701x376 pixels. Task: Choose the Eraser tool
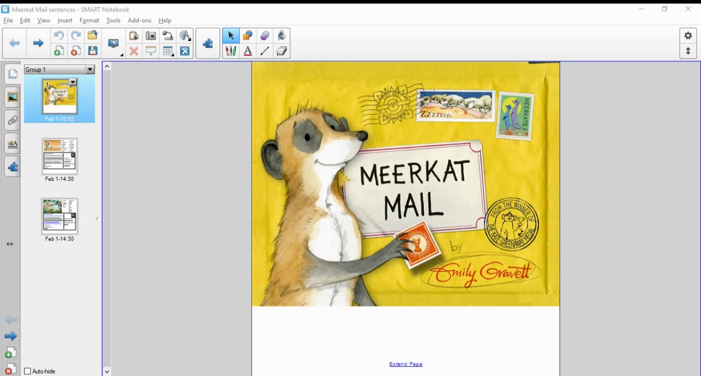[281, 51]
